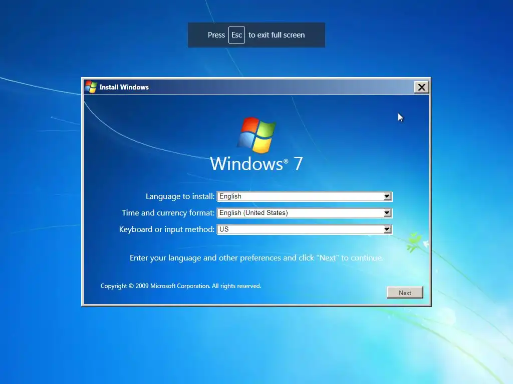Click the "Language to install:" label

coord(180,196)
